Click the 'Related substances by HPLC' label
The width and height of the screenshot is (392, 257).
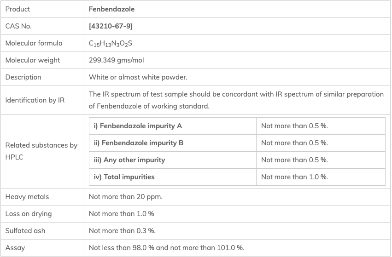point(41,151)
